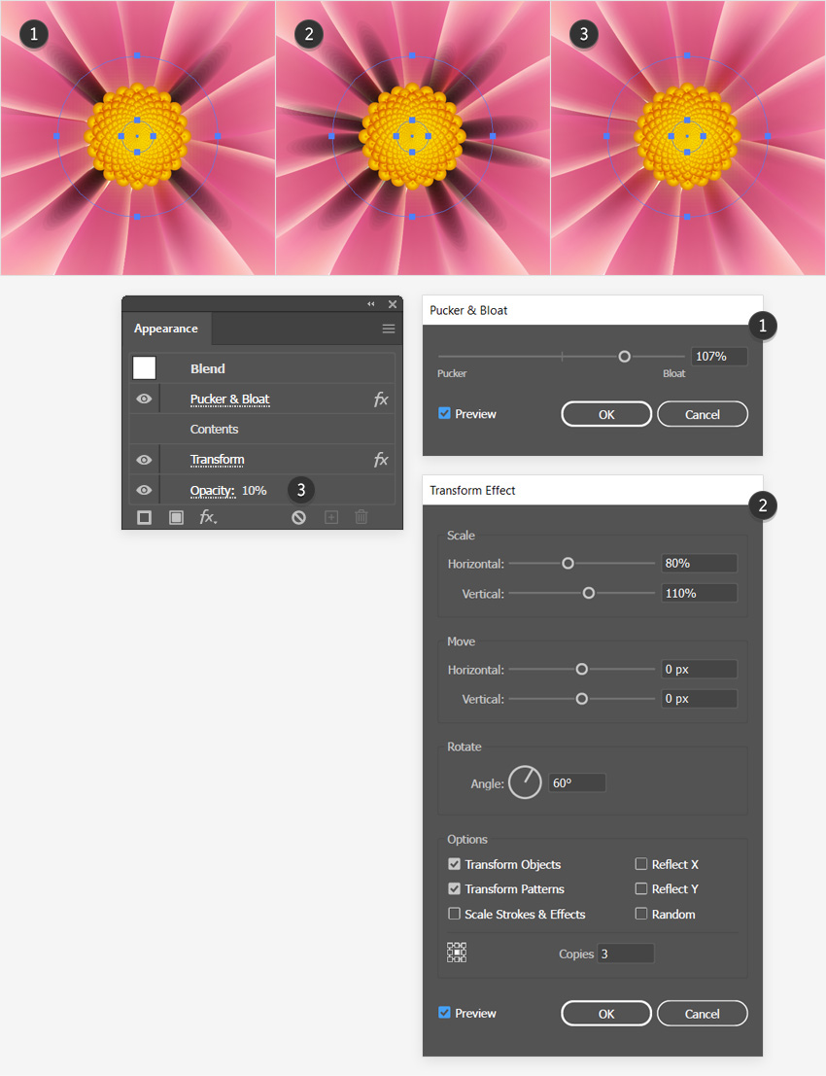Enable Scale Strokes & Effects

tap(454, 914)
